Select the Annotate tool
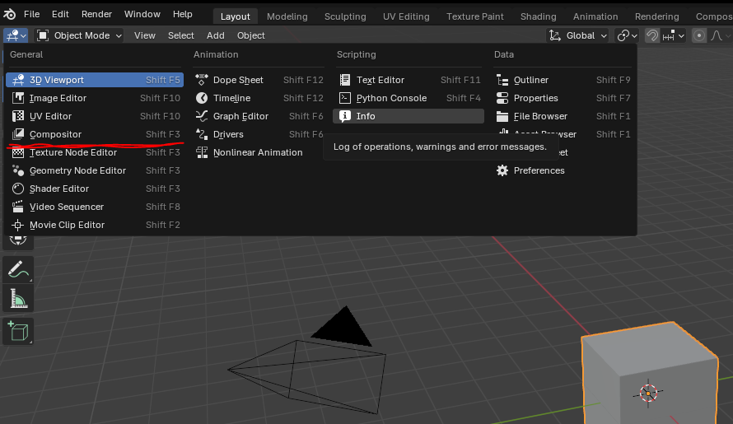 click(x=18, y=269)
